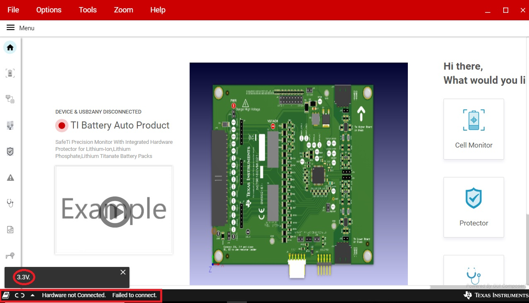Select the cell balancing sidebar icon

(x=10, y=125)
